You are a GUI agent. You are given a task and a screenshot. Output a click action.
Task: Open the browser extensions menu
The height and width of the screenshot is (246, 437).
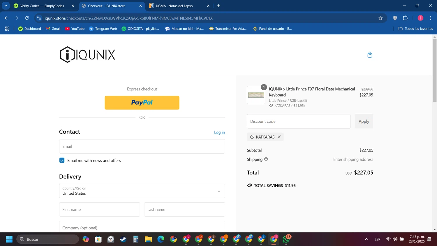405,18
